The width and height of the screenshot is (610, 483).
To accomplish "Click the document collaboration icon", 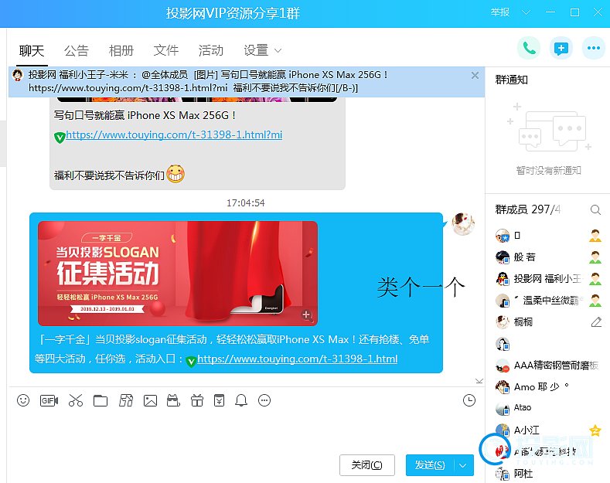I will tap(126, 400).
